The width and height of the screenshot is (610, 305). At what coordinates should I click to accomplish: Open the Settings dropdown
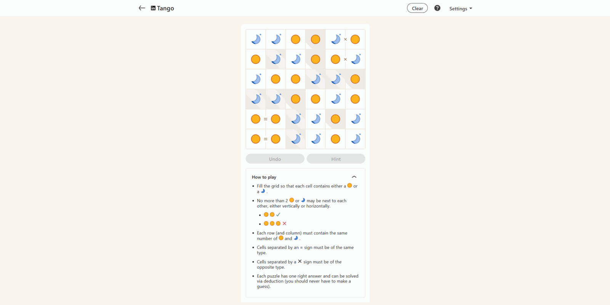pyautogui.click(x=461, y=8)
